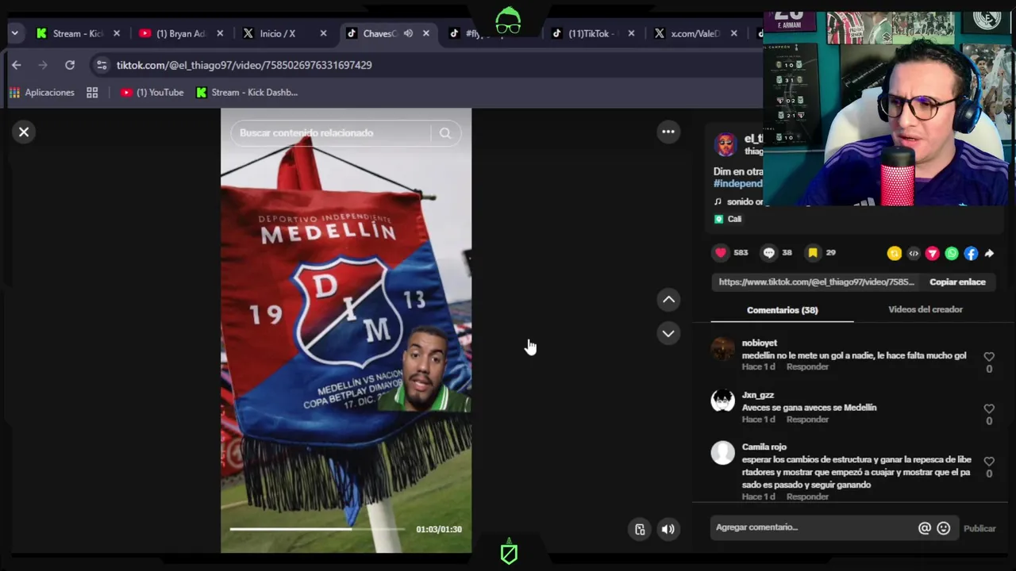Image resolution: width=1016 pixels, height=571 pixels.
Task: Share the video to Facebook
Action: (x=971, y=254)
